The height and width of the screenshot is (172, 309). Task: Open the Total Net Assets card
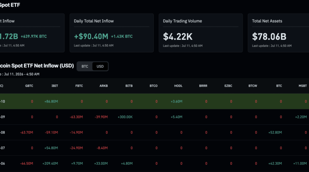(278, 33)
